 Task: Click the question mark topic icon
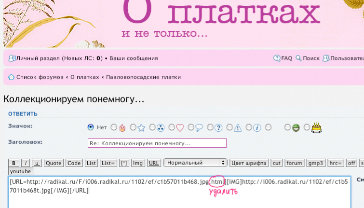pos(218,128)
